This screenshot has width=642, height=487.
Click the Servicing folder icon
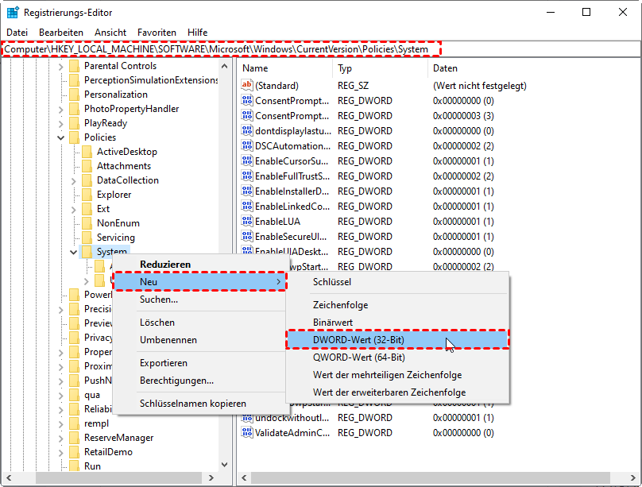(87, 238)
